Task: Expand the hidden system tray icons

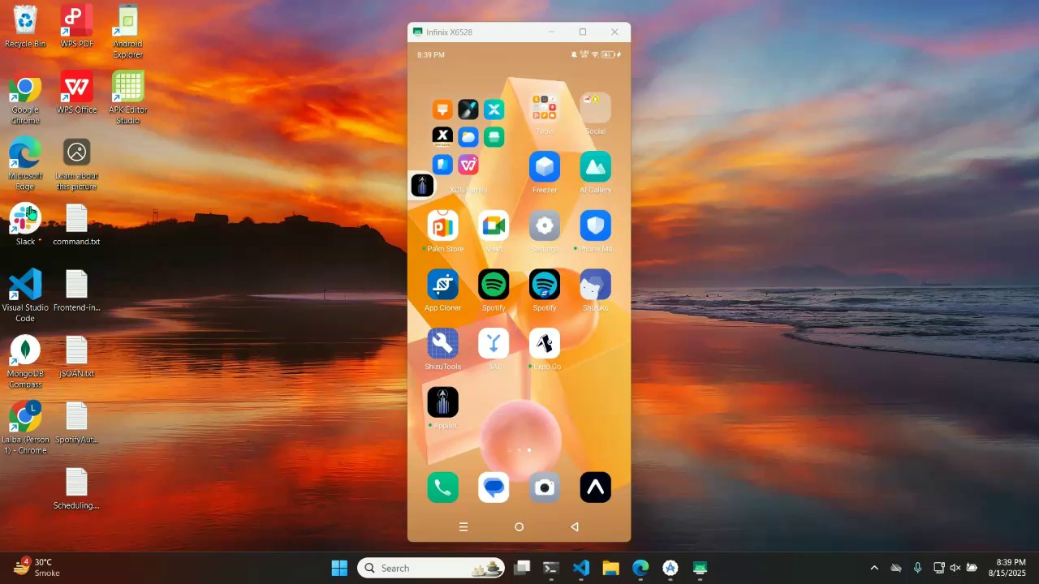Action: [x=874, y=568]
